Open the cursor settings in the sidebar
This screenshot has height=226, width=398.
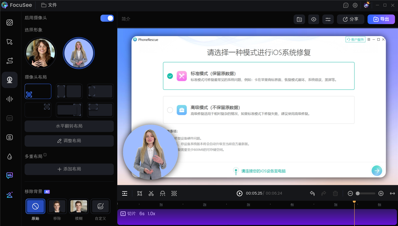pos(10,42)
